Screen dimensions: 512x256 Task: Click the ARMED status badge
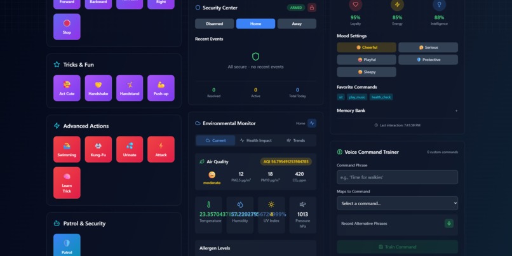coord(296,8)
